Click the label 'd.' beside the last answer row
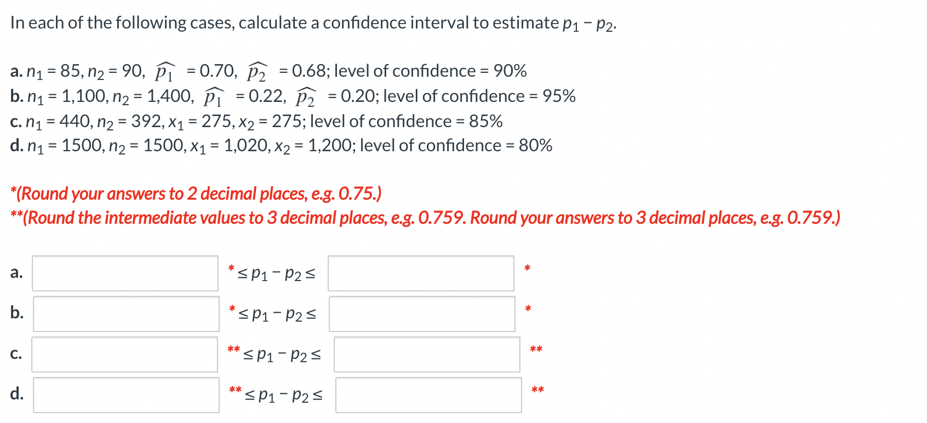927x423 pixels. (x=16, y=394)
